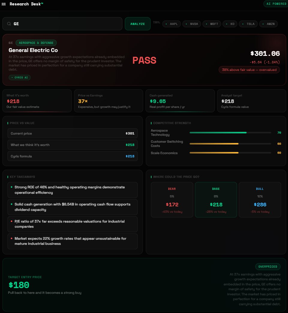This screenshot has width=288, height=313.
Task: Click the PRICE VS VALUE section heading
Action: (x=22, y=123)
